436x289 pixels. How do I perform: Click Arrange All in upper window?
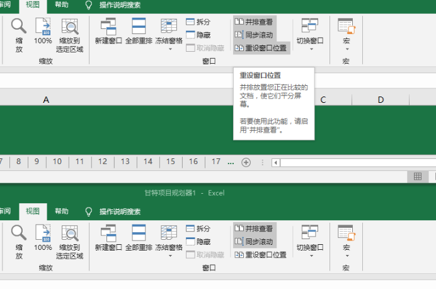(x=139, y=31)
